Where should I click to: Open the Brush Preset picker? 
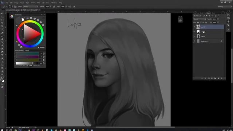[x=10, y=7]
